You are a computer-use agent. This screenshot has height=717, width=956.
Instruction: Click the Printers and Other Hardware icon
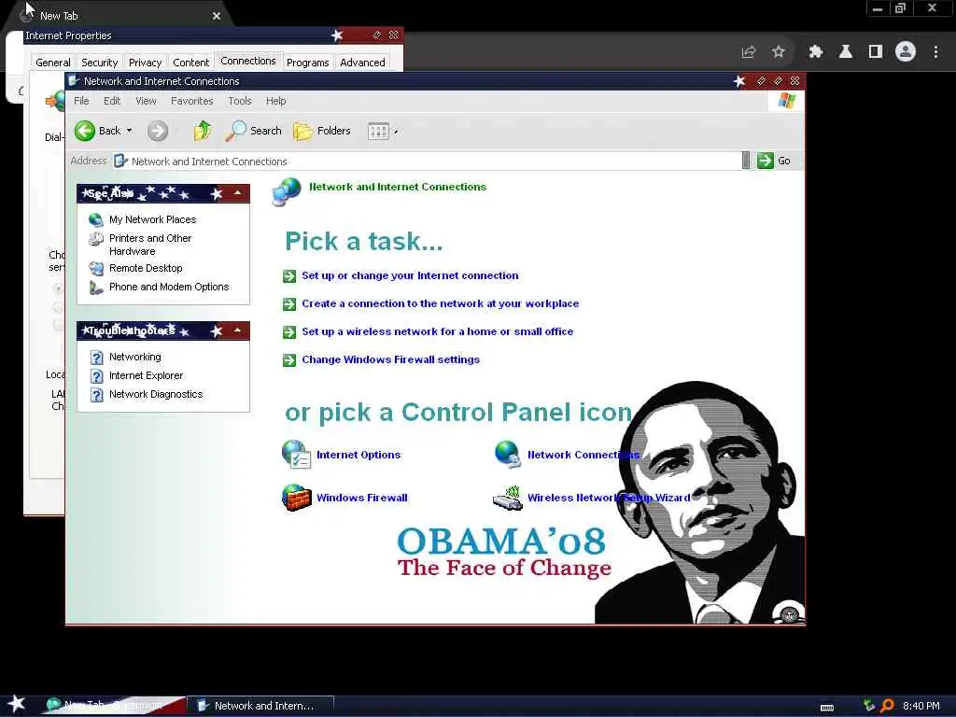[96, 238]
